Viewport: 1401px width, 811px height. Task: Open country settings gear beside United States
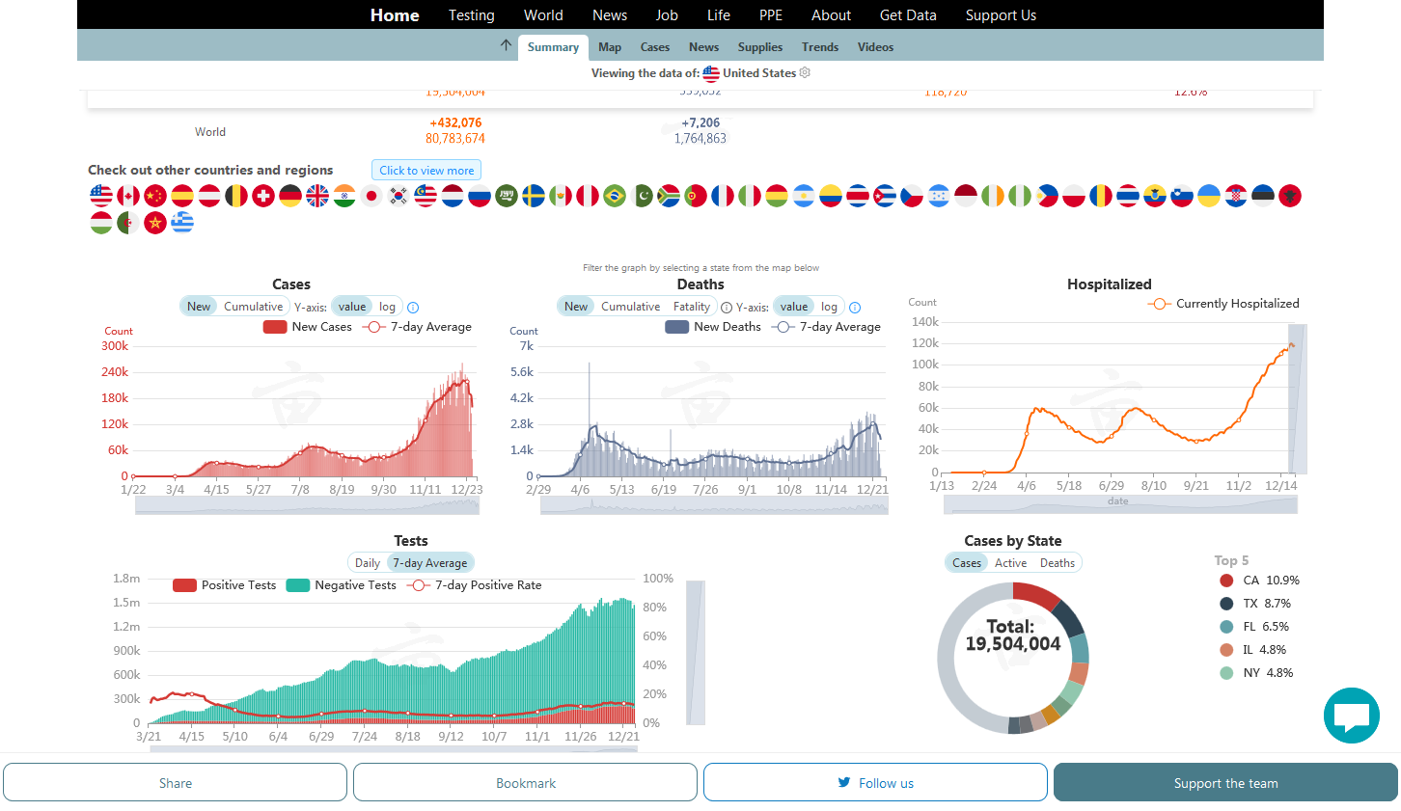coord(805,72)
